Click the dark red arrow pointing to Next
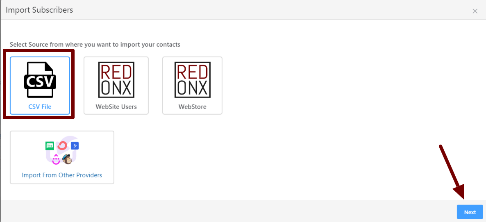Screen dimensions: 486x222 pyautogui.click(x=452, y=172)
